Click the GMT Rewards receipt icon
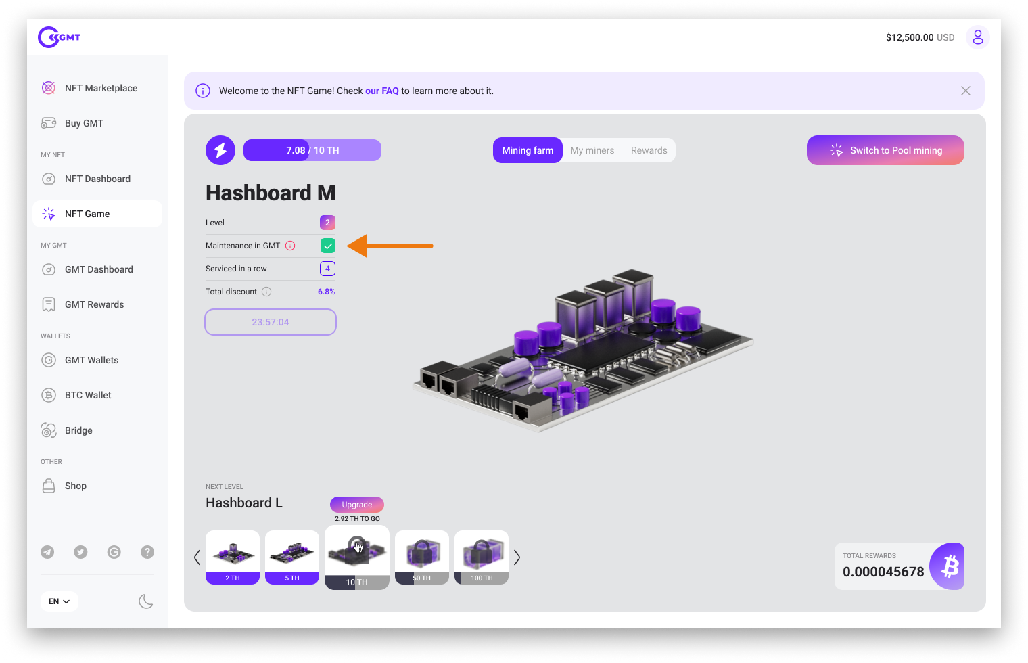The image size is (1028, 663). [x=49, y=304]
